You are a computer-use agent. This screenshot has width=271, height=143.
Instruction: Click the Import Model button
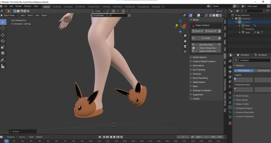point(198,31)
